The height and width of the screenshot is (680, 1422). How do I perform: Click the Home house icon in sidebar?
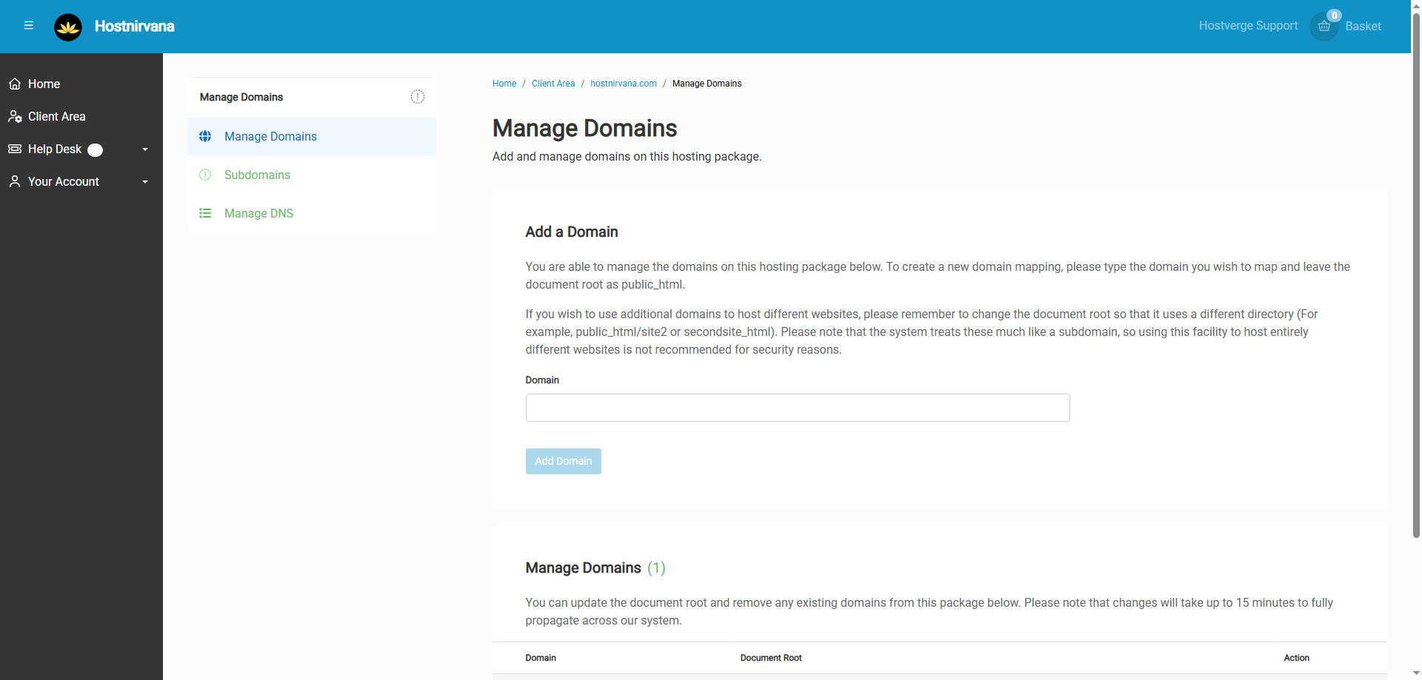[15, 84]
